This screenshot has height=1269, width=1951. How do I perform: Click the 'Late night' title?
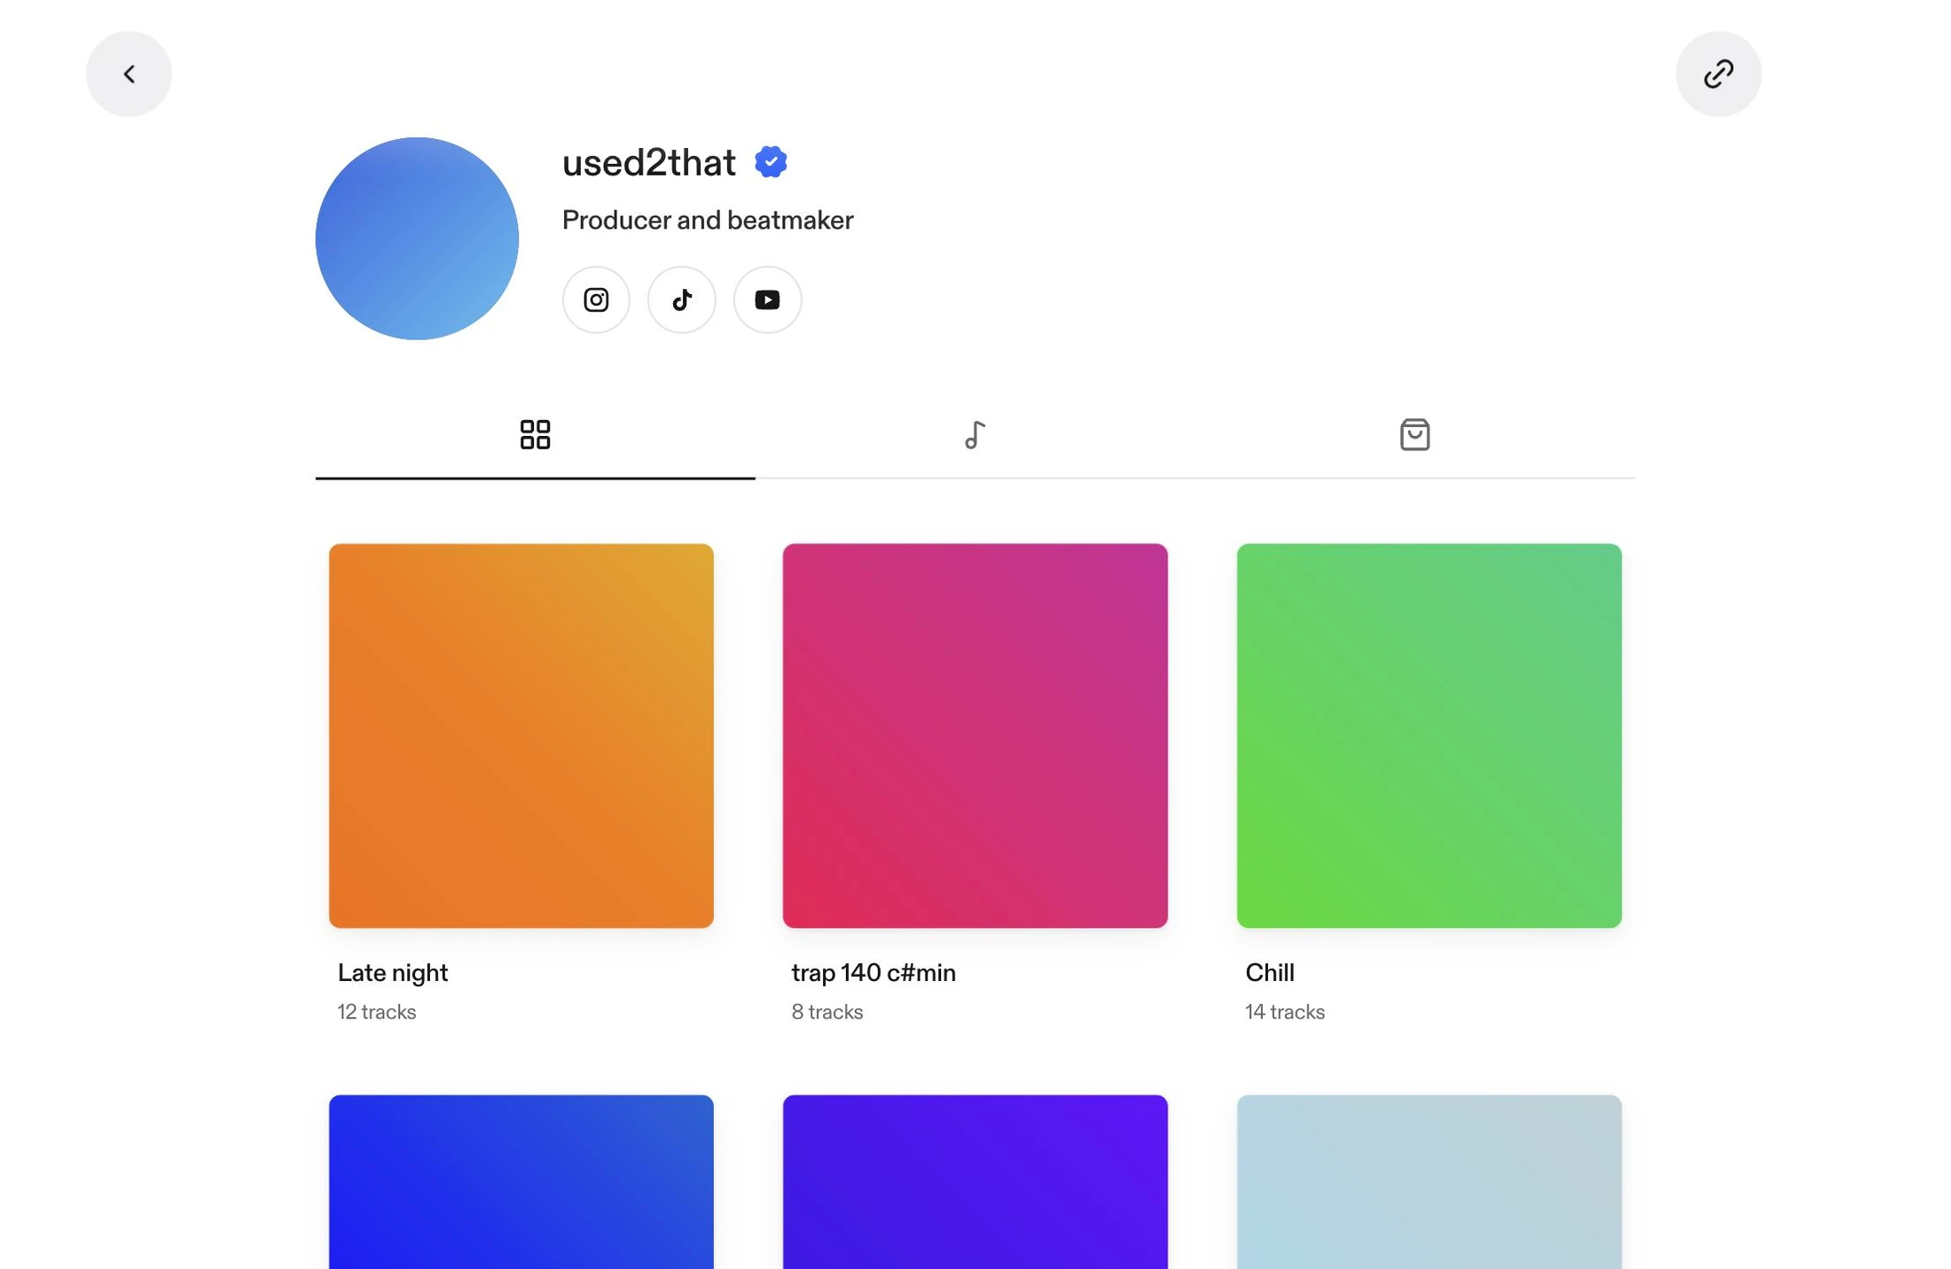[x=393, y=973]
